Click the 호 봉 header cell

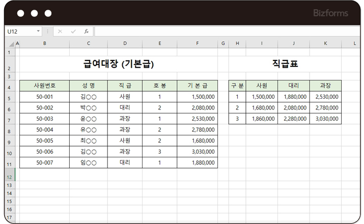click(160, 86)
